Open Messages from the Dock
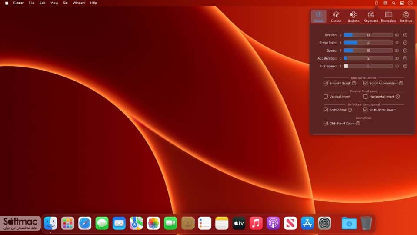This screenshot has width=417, height=235. click(x=102, y=223)
